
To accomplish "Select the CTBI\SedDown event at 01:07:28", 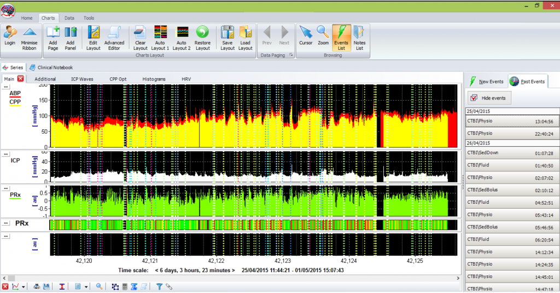I will [512, 153].
